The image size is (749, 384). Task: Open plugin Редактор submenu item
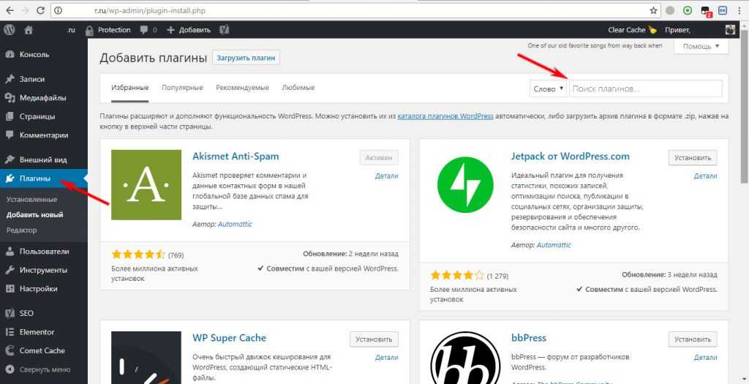click(x=21, y=230)
